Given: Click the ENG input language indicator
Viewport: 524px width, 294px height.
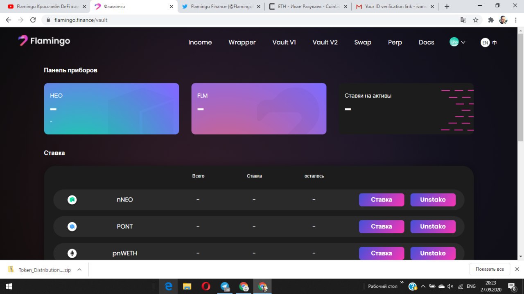Looking at the screenshot, I should coord(471,286).
